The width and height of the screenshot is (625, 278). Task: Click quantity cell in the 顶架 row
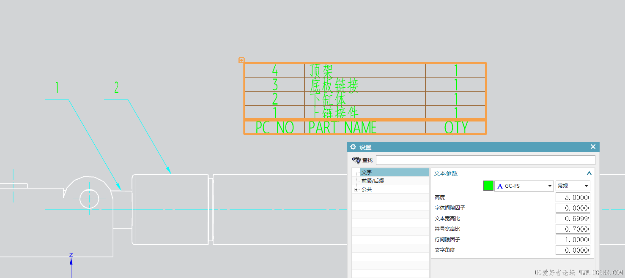click(x=456, y=70)
